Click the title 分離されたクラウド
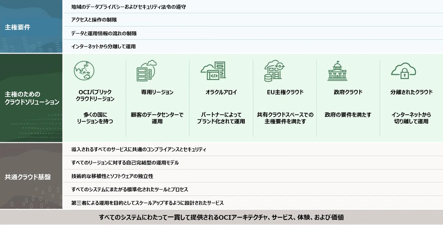 (x=411, y=92)
